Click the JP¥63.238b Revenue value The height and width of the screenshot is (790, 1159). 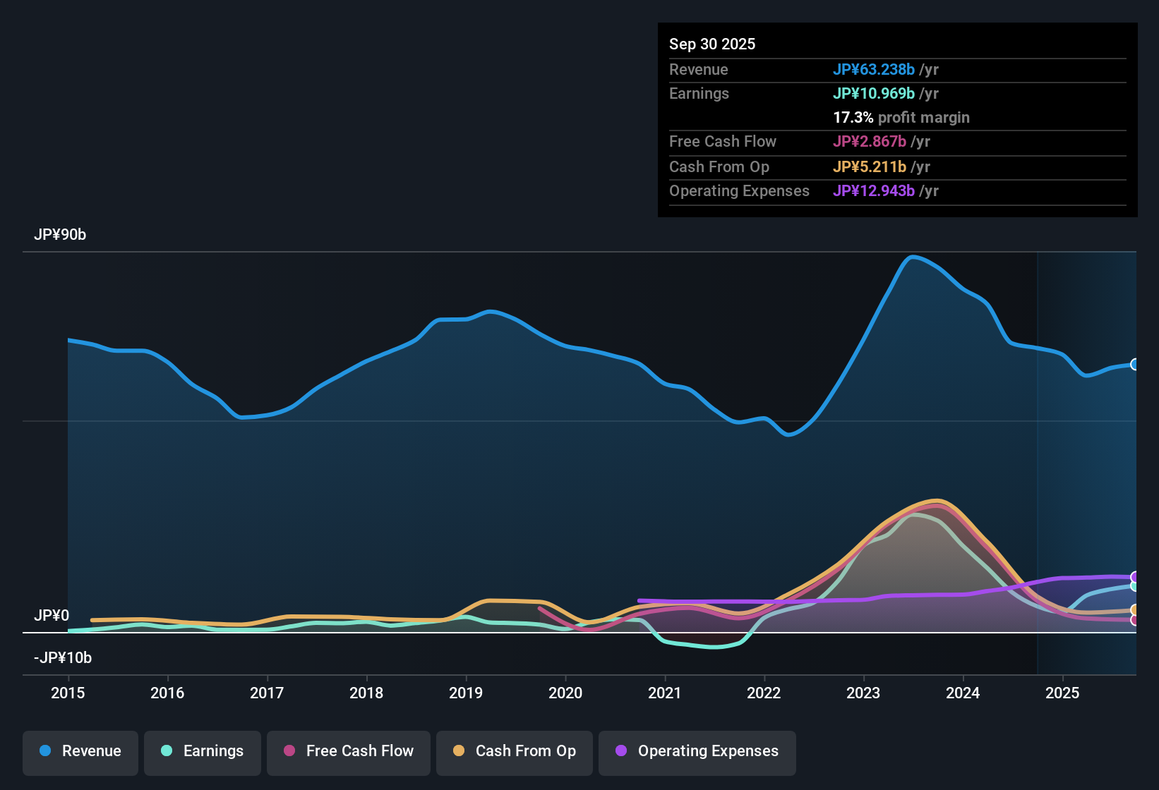pos(874,70)
